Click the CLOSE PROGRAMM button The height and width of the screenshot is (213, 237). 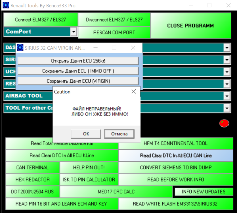(191, 26)
